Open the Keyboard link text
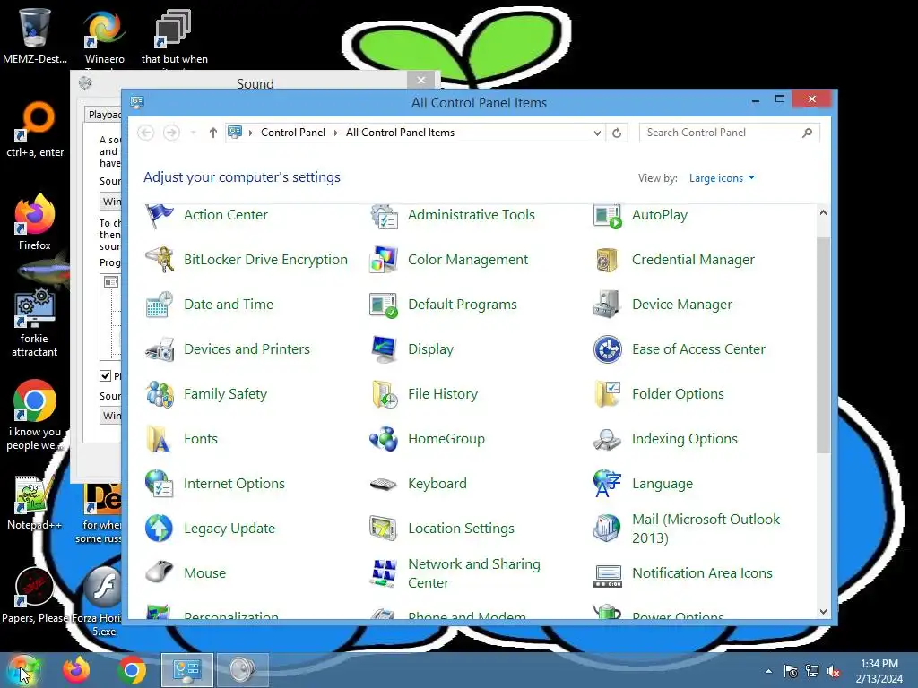This screenshot has height=688, width=918. pyautogui.click(x=437, y=484)
